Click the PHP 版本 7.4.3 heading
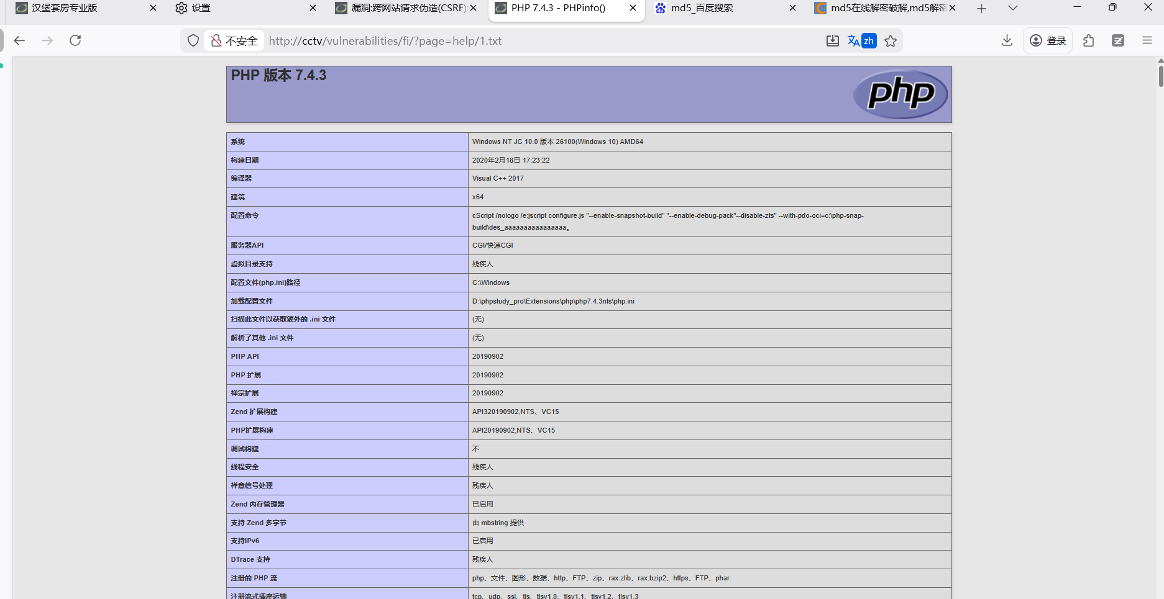Viewport: 1164px width, 599px height. pyautogui.click(x=278, y=75)
